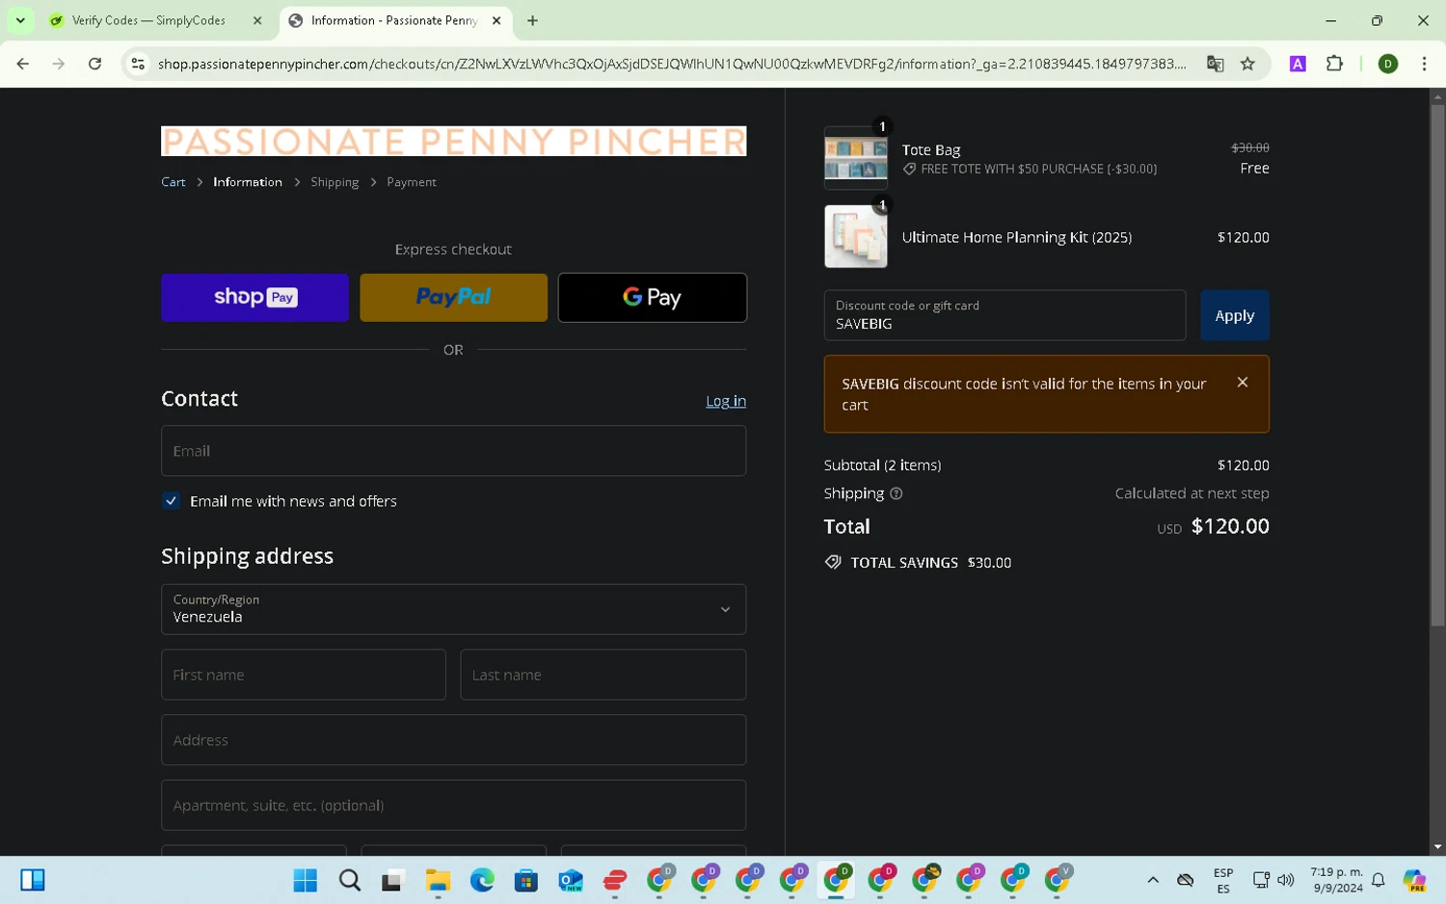
Task: Switch to the Verify Codes — SimplyCodes tab
Action: point(148,20)
